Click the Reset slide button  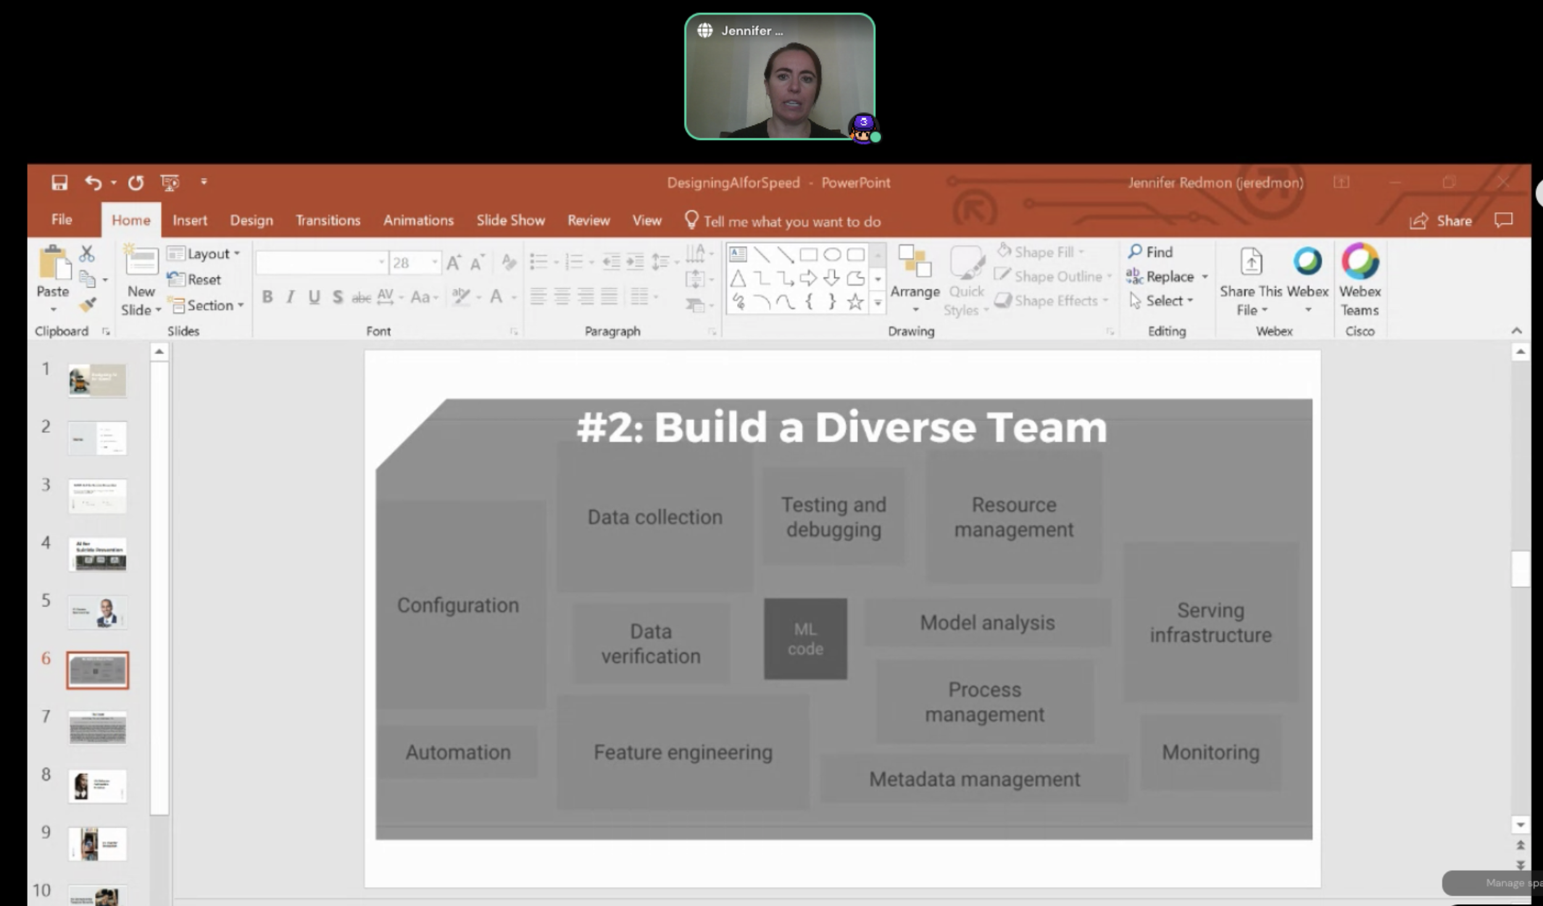[196, 280]
